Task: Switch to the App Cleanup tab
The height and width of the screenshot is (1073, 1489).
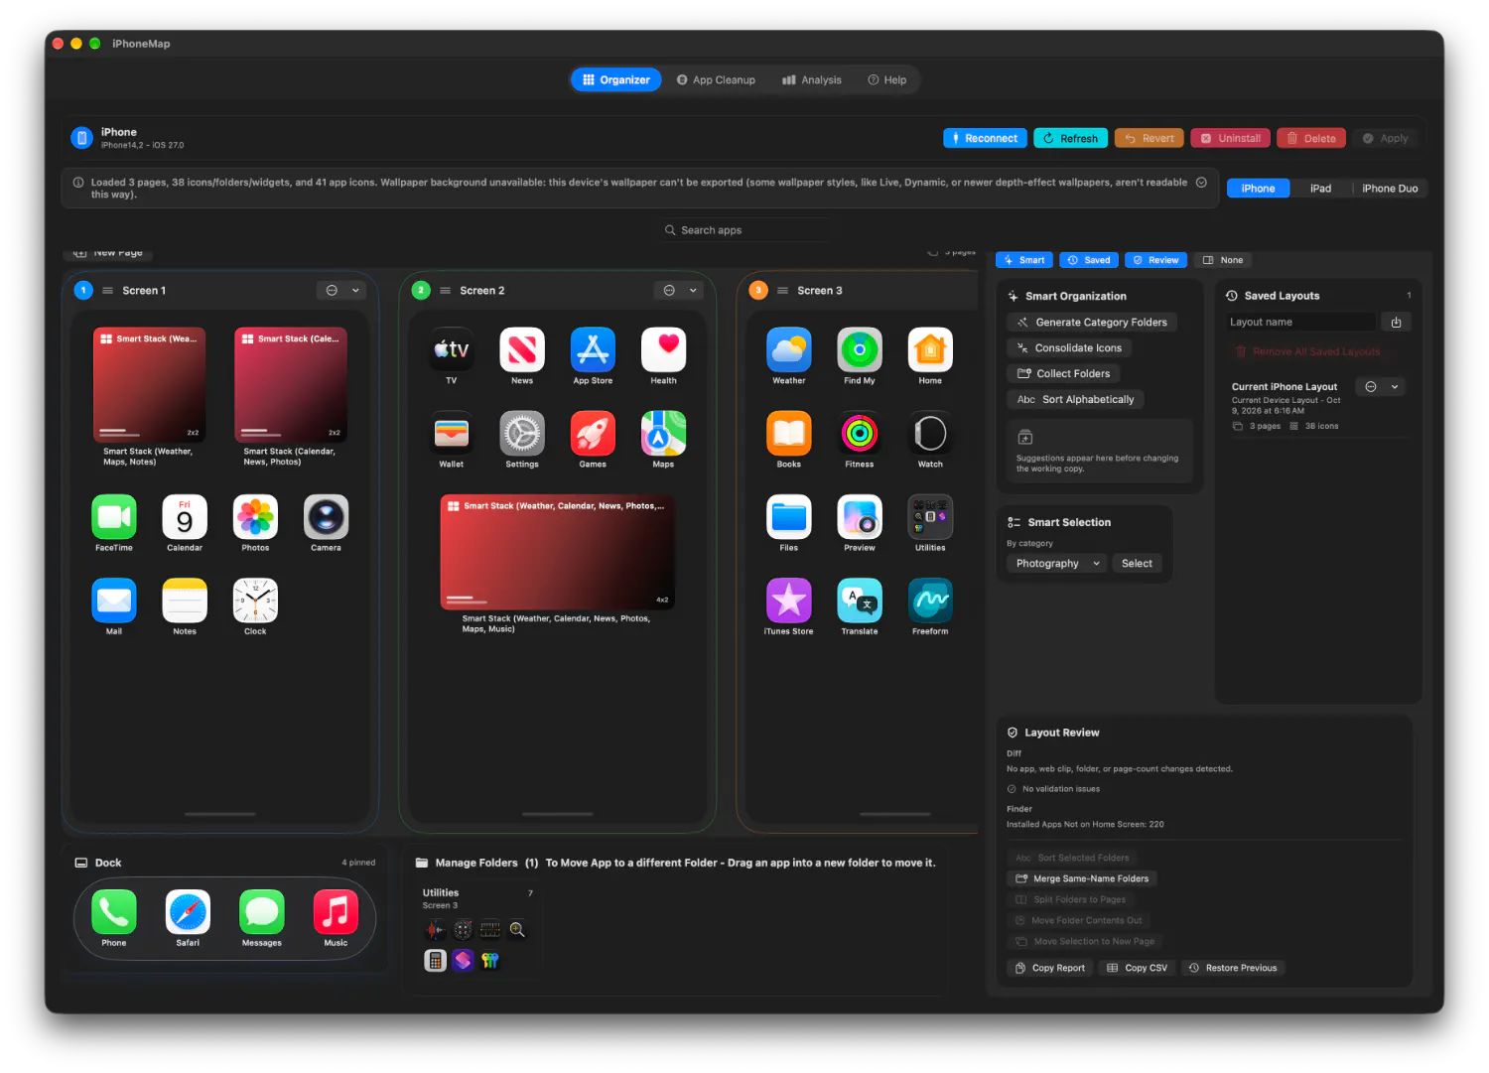Action: click(x=716, y=80)
